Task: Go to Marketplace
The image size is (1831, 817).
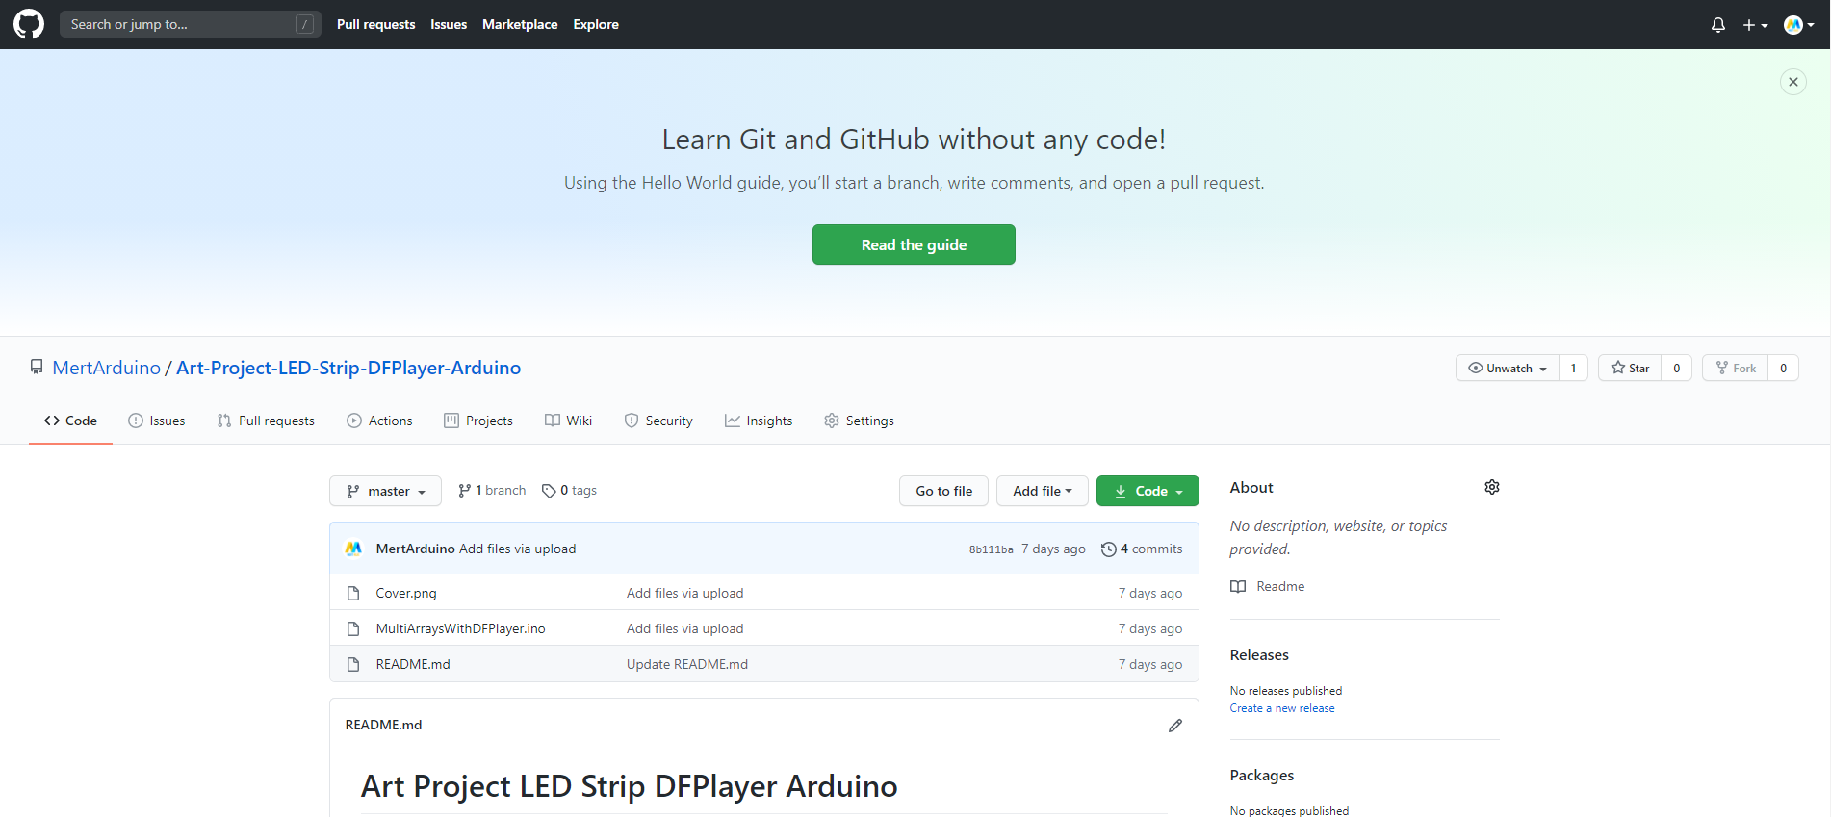Action: click(520, 24)
